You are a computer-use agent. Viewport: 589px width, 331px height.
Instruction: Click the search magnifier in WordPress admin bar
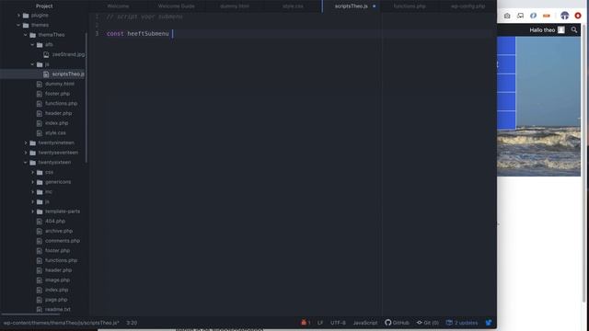point(574,29)
